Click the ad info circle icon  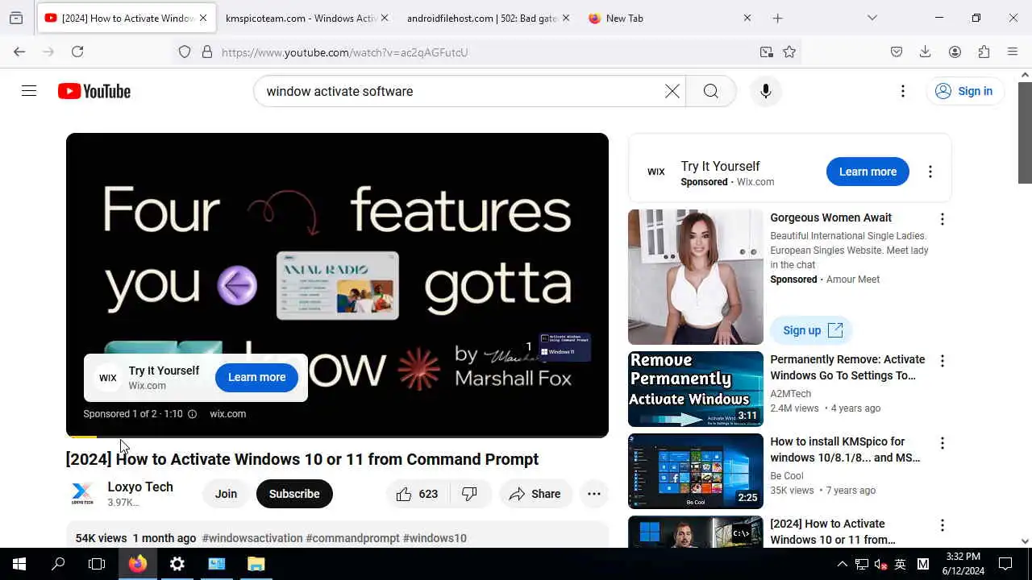[192, 414]
